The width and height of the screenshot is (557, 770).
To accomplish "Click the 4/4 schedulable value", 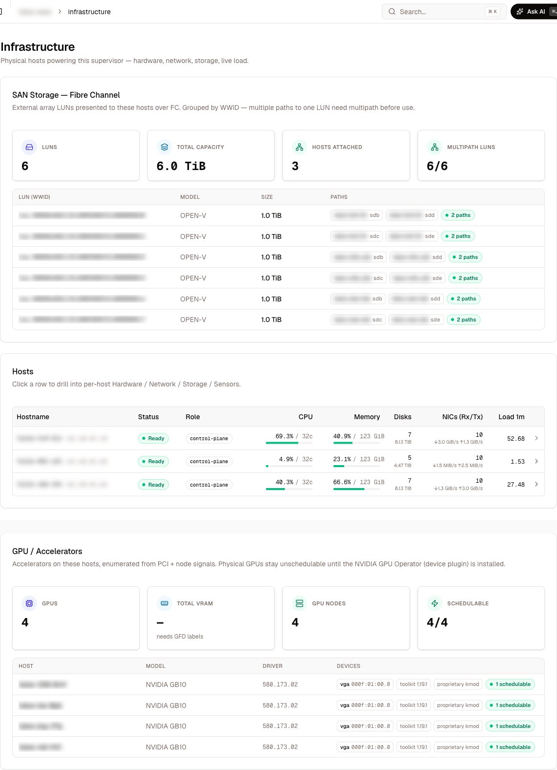I will [437, 622].
